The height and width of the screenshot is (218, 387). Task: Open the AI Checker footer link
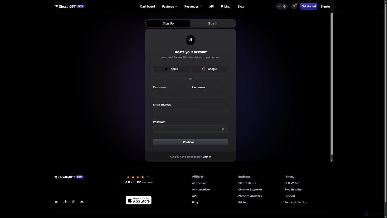tap(199, 183)
